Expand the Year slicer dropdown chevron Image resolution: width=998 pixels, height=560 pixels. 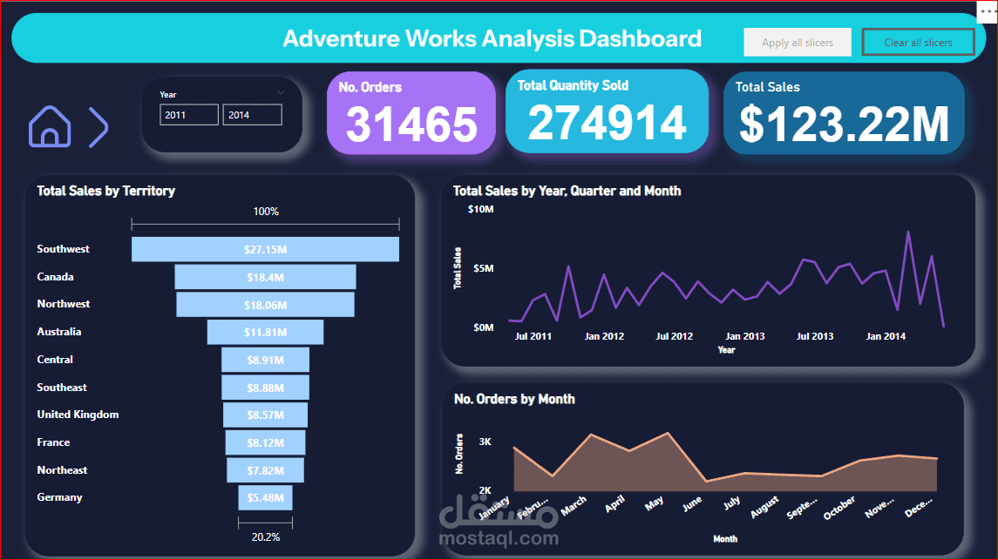tap(280, 93)
